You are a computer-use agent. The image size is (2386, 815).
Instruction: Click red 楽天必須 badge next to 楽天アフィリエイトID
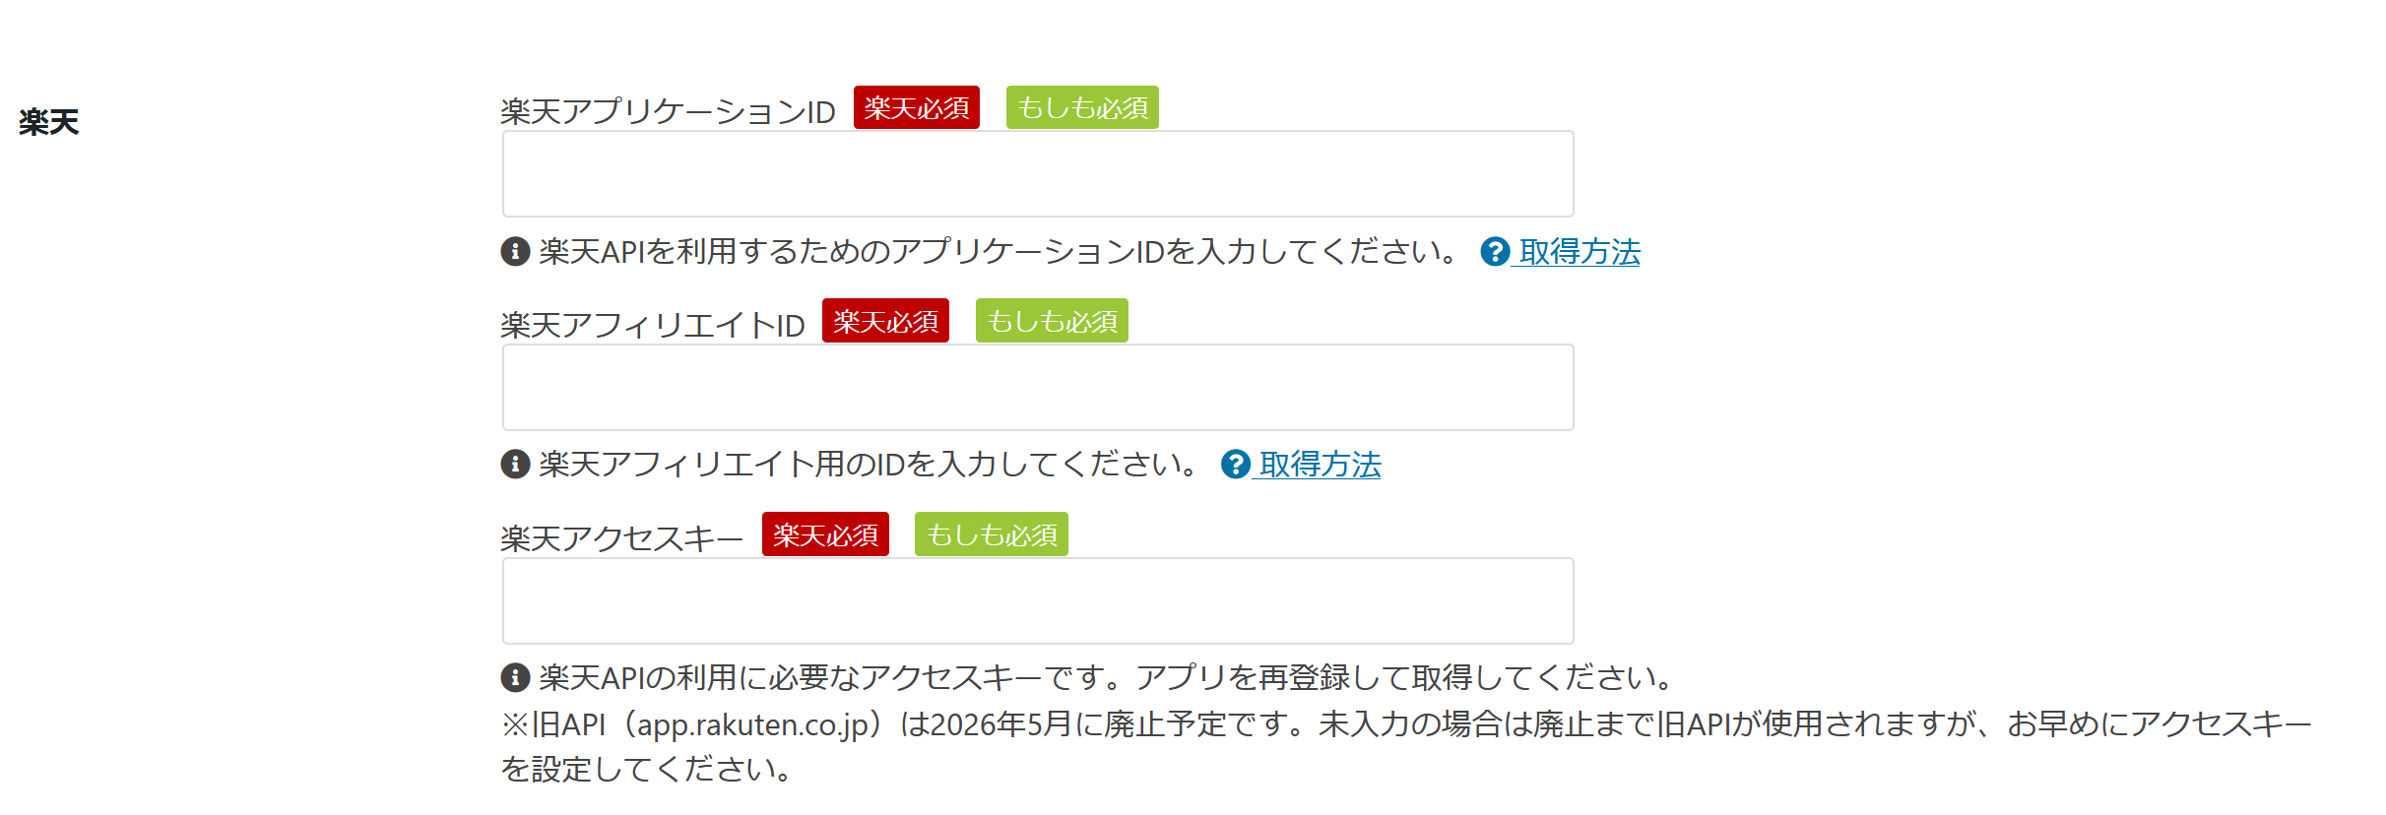pos(885,321)
